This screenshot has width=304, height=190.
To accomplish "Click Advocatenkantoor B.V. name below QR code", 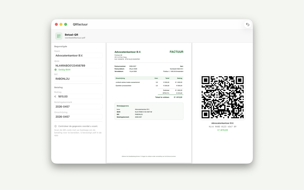I will 223,123.
